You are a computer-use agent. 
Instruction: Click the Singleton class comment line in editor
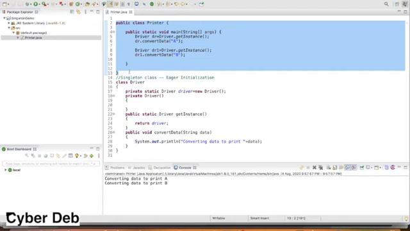click(165, 78)
